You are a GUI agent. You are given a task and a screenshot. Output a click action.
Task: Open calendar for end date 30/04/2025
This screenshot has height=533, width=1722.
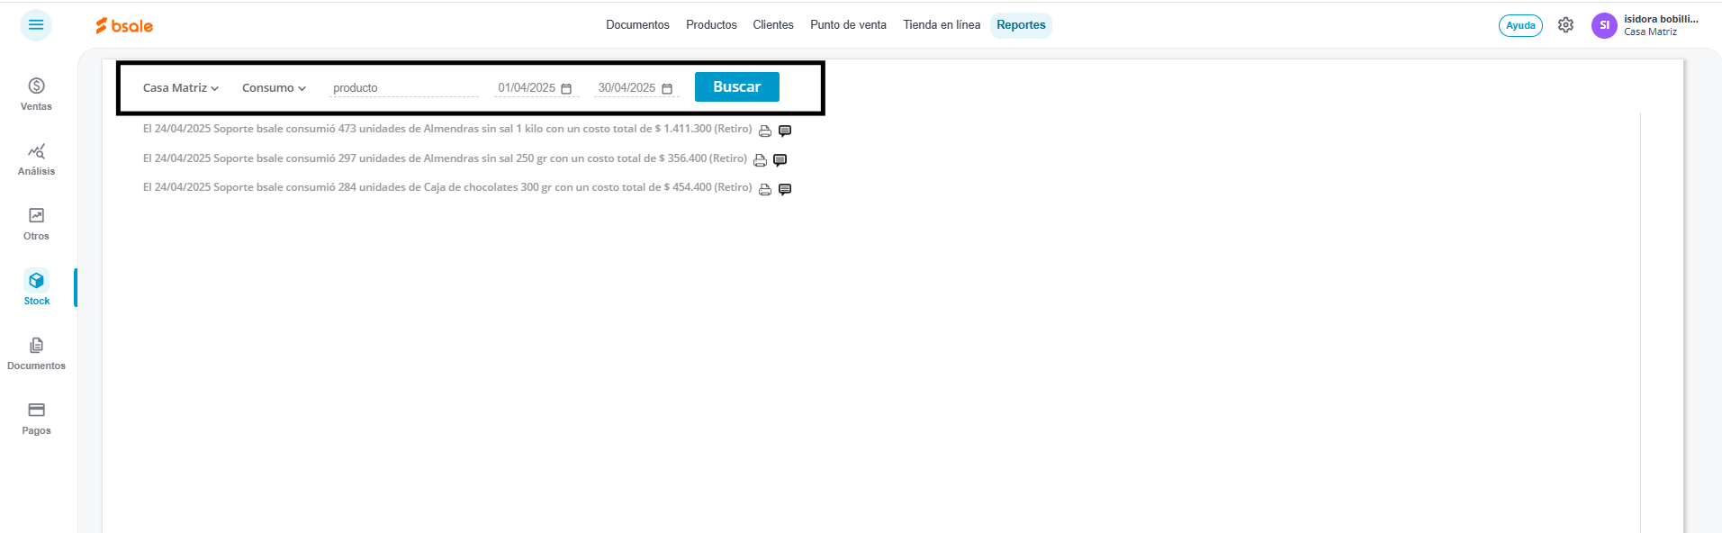tap(667, 88)
